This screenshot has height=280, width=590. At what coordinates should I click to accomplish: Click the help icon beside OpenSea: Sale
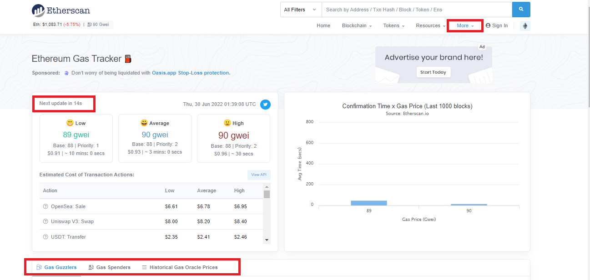[45, 206]
